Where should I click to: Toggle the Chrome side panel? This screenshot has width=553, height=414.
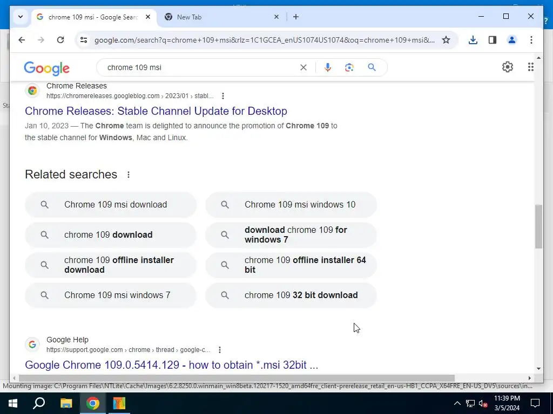point(493,40)
